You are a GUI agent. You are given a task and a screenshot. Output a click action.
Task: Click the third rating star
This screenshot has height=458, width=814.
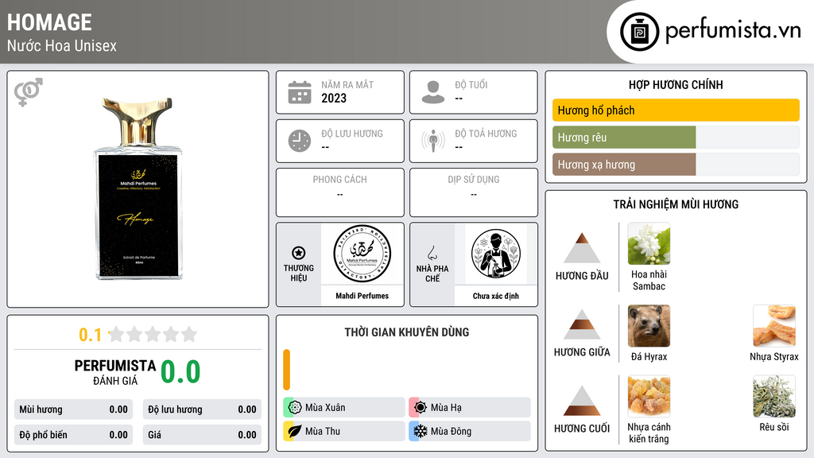coord(153,334)
